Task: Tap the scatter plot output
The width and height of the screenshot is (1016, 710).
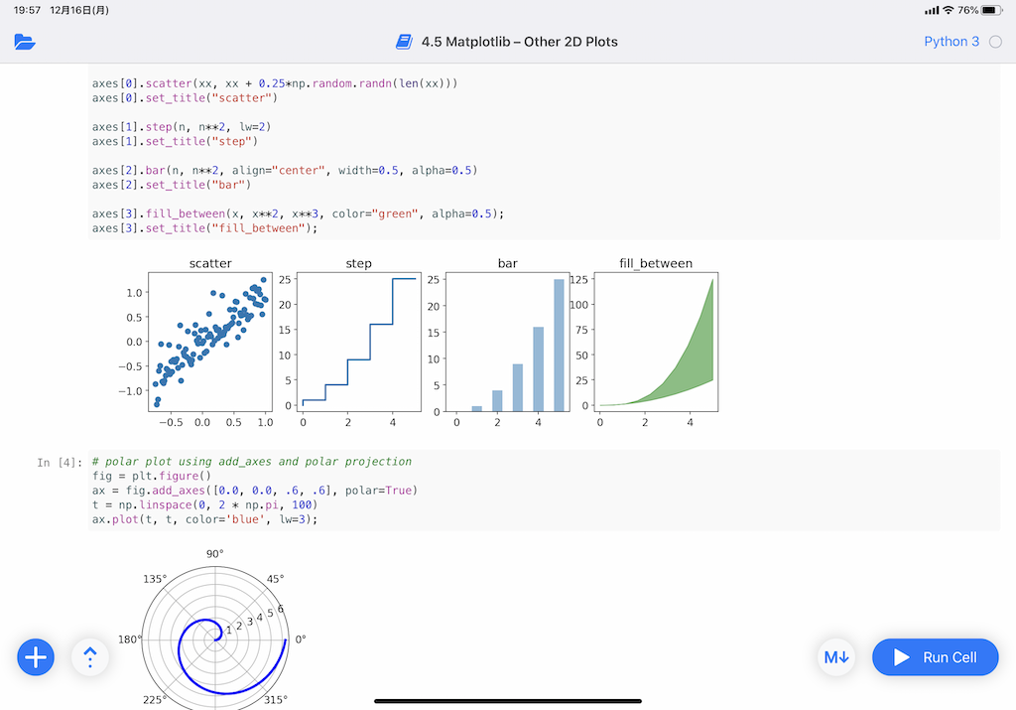Action: point(210,342)
